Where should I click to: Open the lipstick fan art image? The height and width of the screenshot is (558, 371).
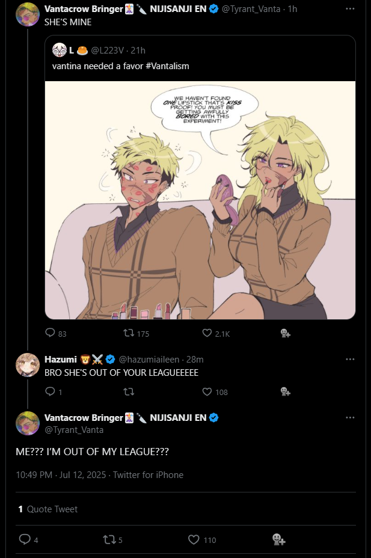coord(200,200)
